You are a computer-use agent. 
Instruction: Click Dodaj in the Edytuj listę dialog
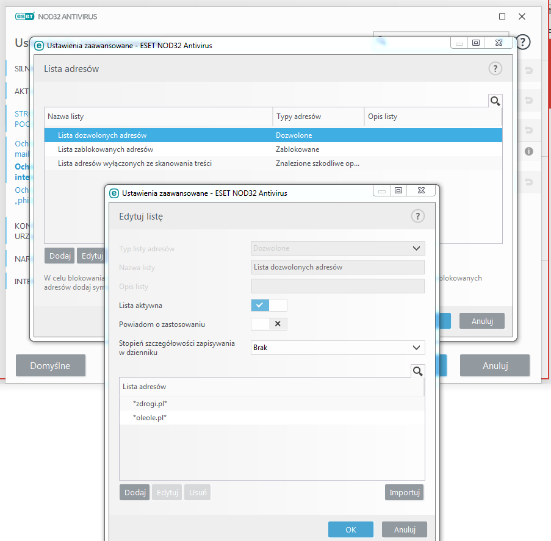pyautogui.click(x=135, y=493)
